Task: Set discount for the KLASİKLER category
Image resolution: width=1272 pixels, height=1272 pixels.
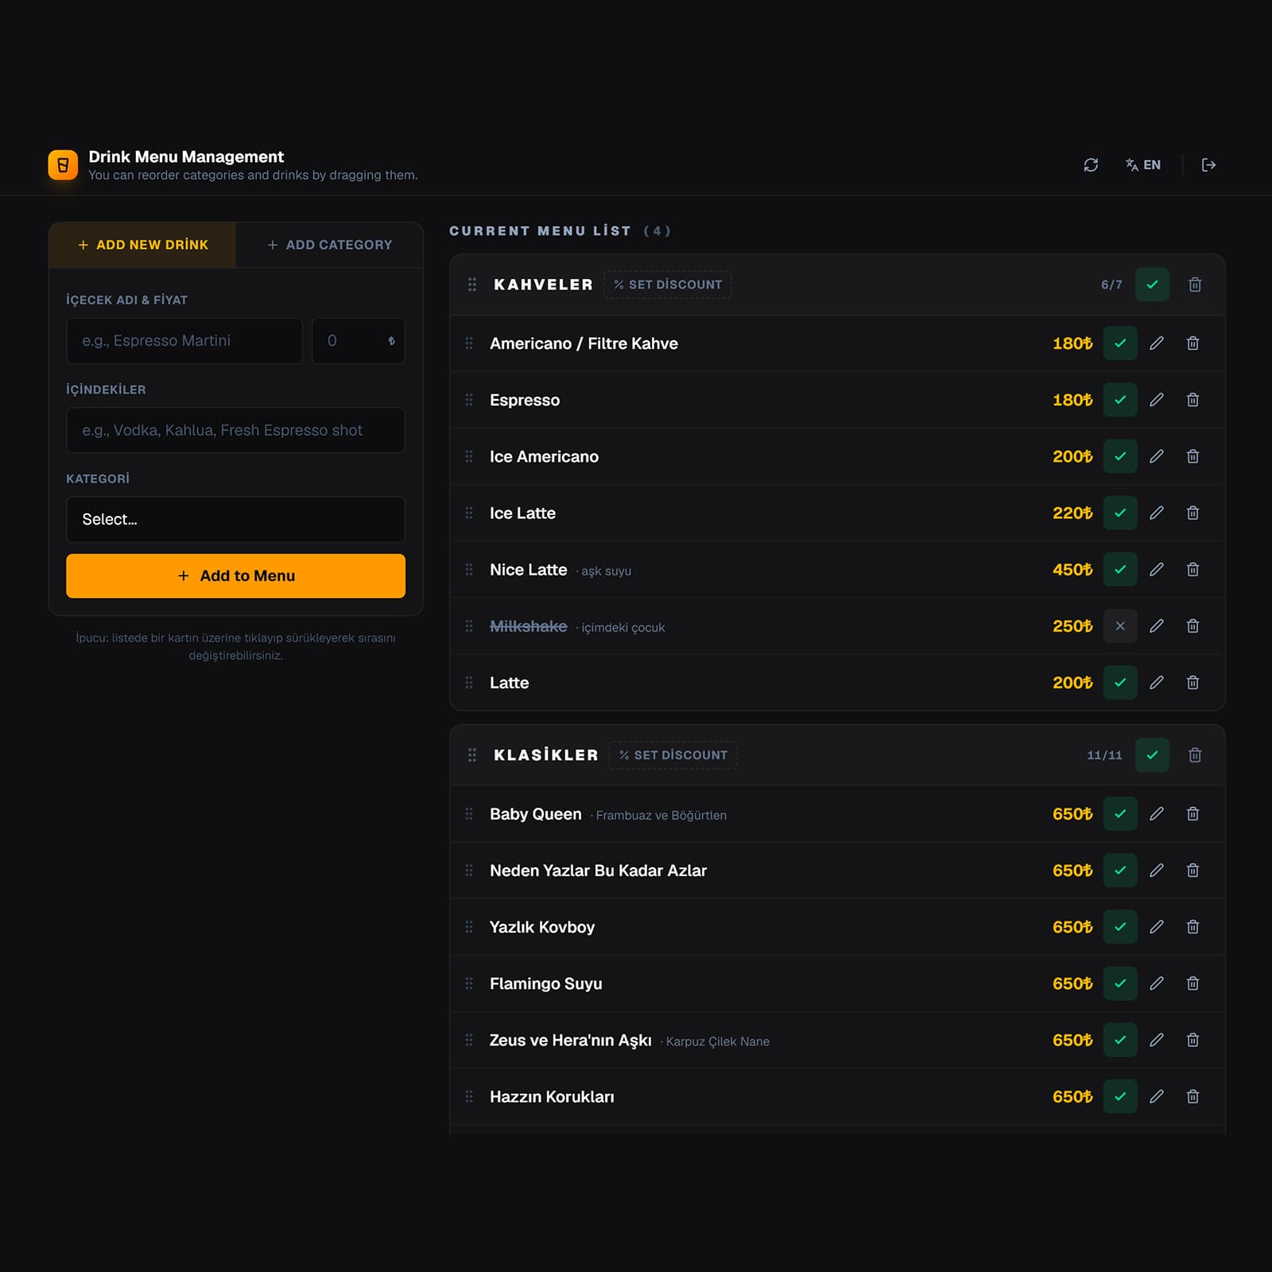Action: pos(673,755)
